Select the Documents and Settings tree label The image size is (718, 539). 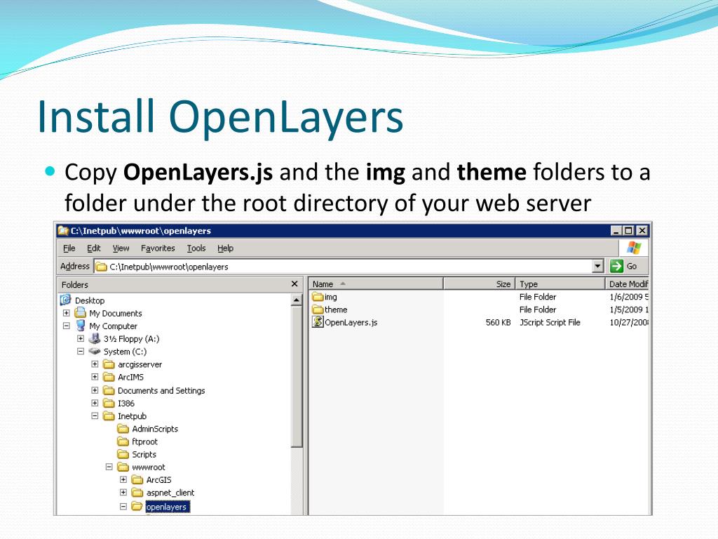tap(161, 390)
